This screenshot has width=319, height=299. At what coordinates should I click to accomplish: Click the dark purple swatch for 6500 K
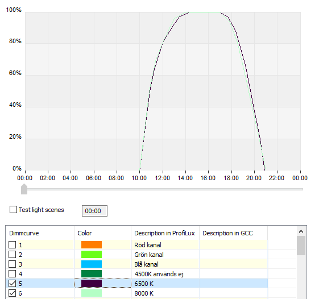tap(92, 283)
